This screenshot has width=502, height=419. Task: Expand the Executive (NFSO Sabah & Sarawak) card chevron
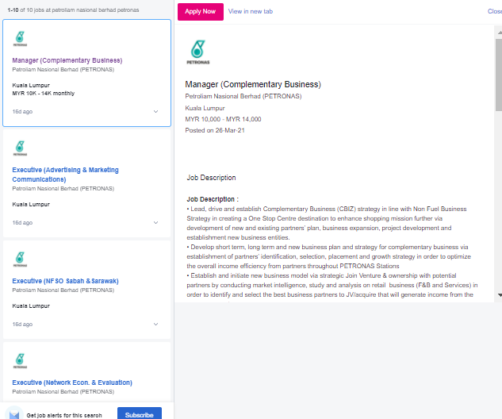point(155,325)
